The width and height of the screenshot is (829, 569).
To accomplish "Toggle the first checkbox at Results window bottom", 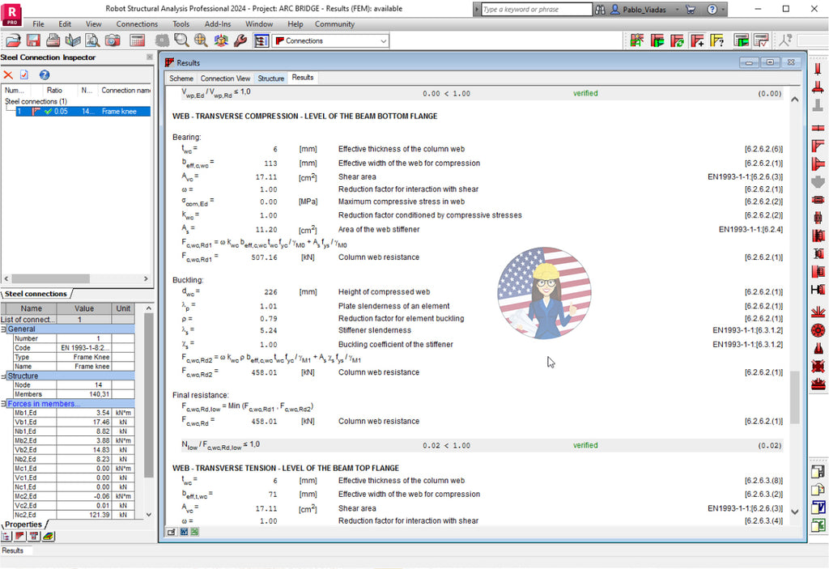I will [x=172, y=532].
